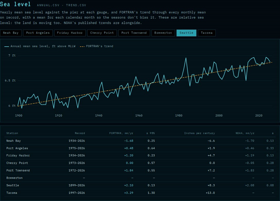Open the TREND.CSV file link

coord(76,5)
